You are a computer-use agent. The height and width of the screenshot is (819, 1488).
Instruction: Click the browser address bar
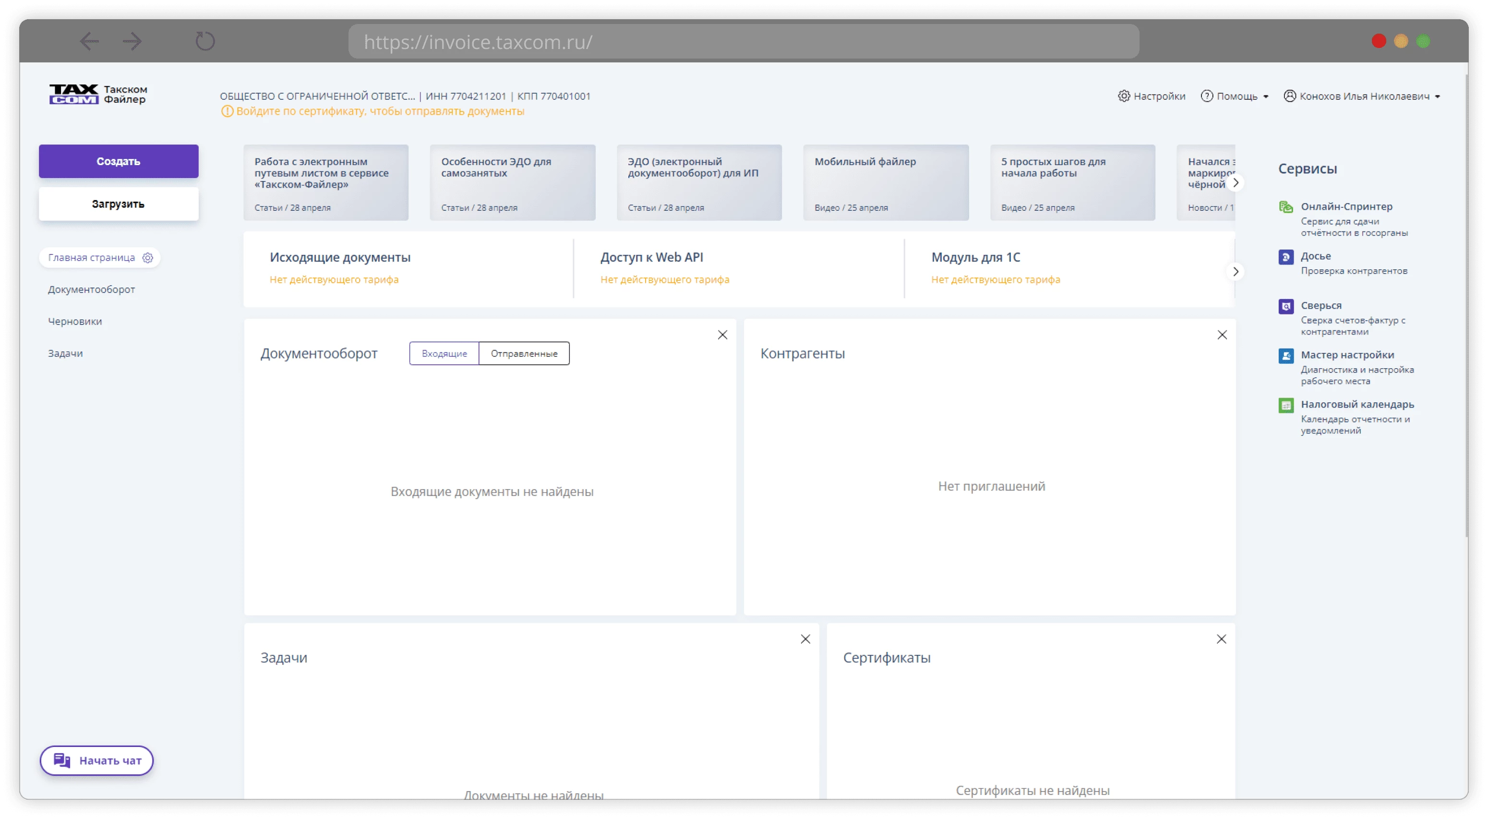point(744,41)
